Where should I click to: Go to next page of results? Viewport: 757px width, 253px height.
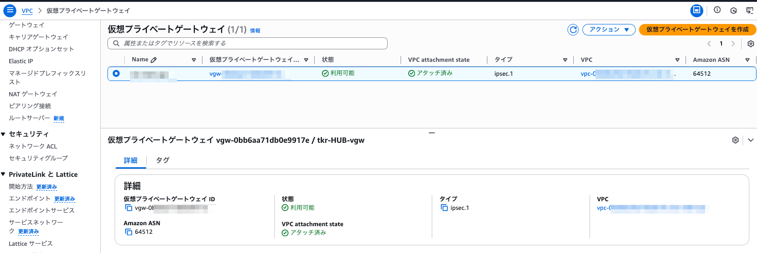(x=733, y=44)
